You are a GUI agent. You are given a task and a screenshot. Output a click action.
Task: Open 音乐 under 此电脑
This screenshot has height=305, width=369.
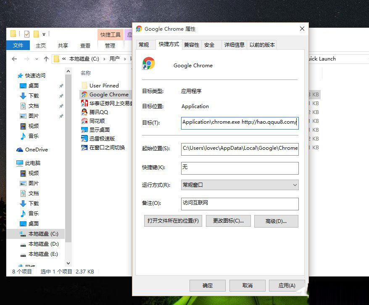[x=29, y=214]
